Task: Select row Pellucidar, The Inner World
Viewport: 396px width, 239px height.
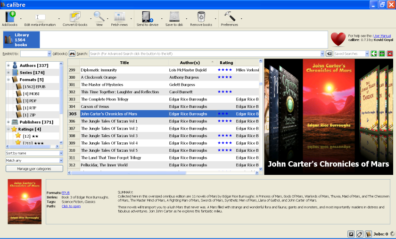Action: tap(163, 165)
